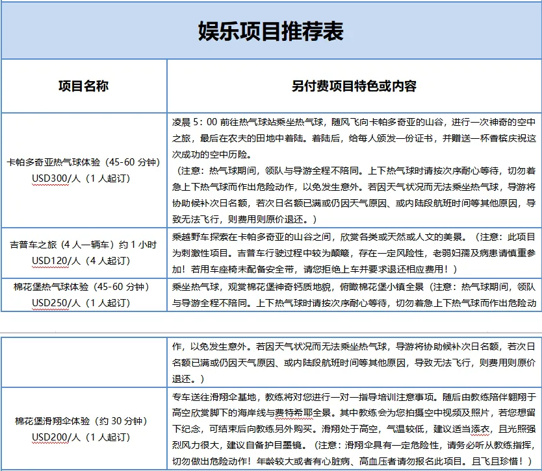The image size is (542, 471).
Task: Click the line starting 为刺激性项目。吉普车行驶
Action: coord(354,253)
